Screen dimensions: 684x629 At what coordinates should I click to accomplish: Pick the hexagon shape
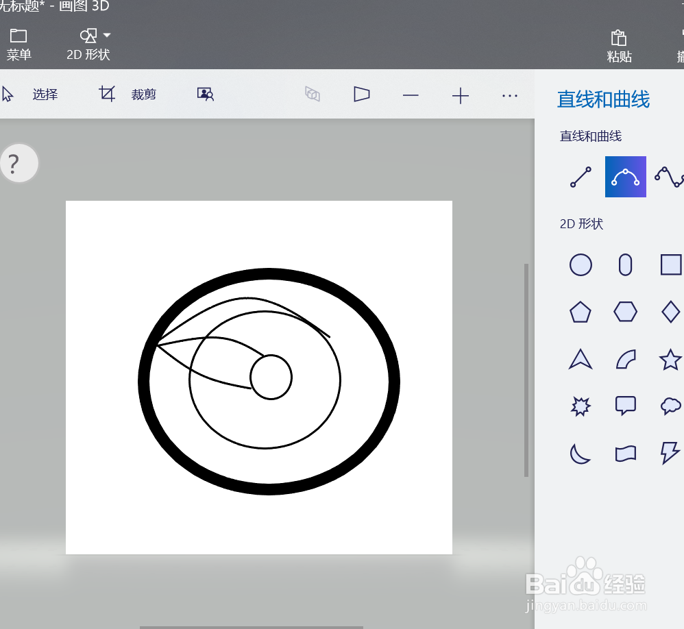626,312
